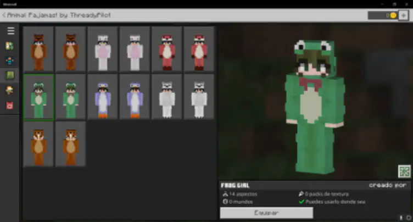Select the first white-gray wolf skin

point(167,97)
